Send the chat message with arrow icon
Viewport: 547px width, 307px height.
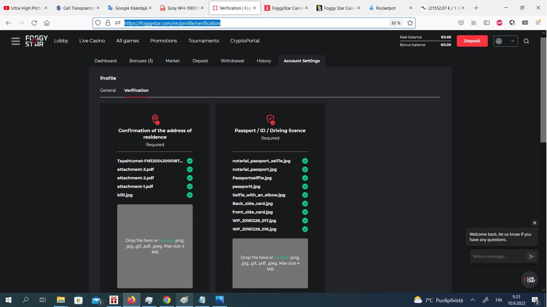click(x=531, y=256)
